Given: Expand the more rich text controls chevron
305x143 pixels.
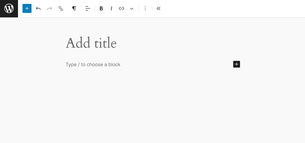Looking at the screenshot, I should (132, 8).
